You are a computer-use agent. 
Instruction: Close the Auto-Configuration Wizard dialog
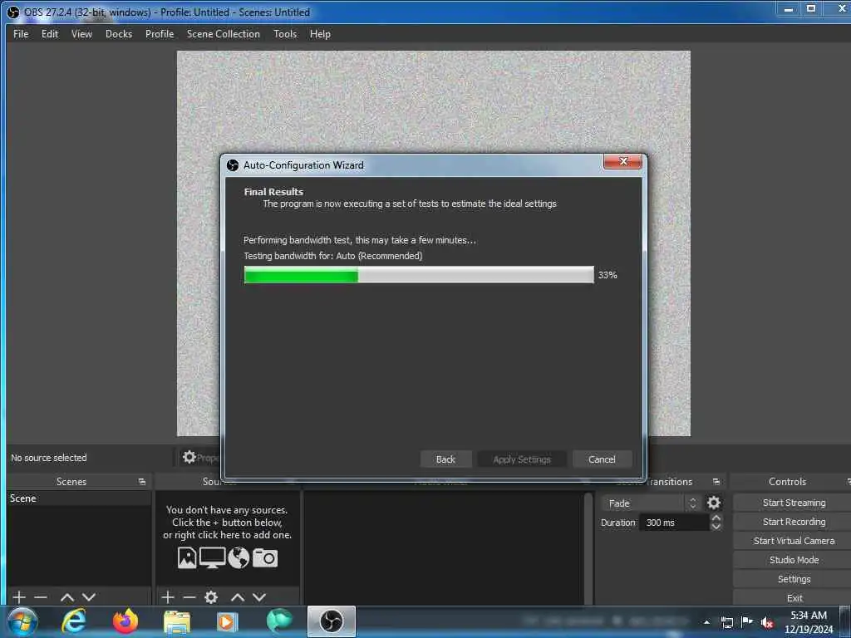pyautogui.click(x=622, y=161)
